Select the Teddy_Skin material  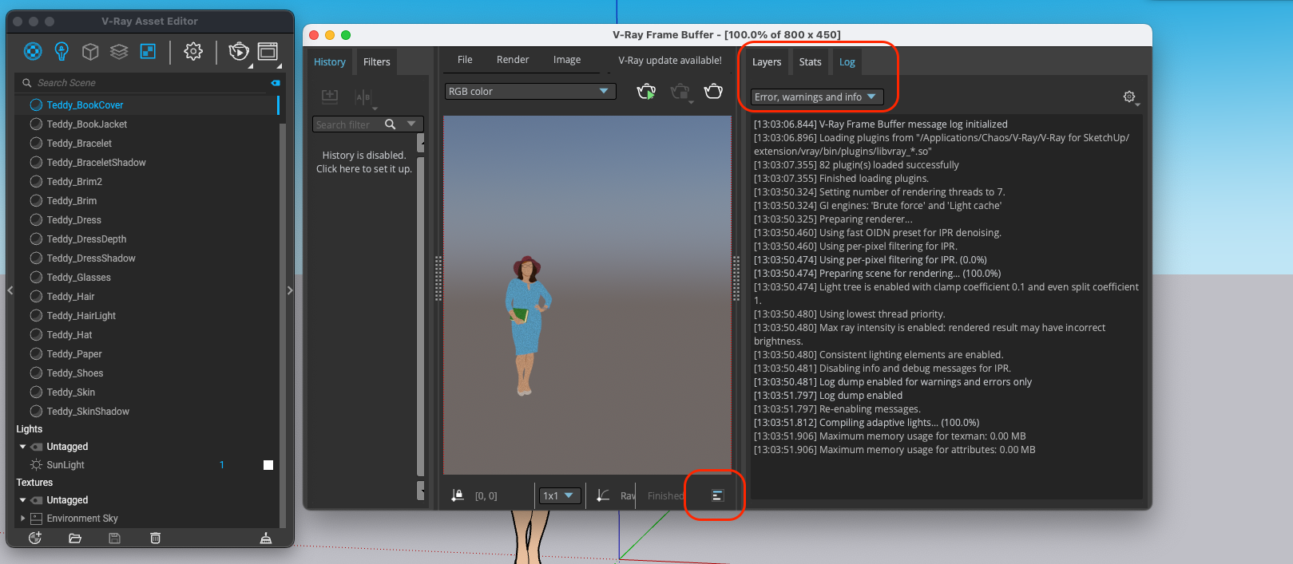click(x=147, y=392)
